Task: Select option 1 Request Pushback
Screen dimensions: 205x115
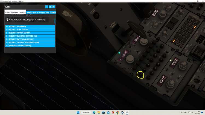Action: pos(30,26)
